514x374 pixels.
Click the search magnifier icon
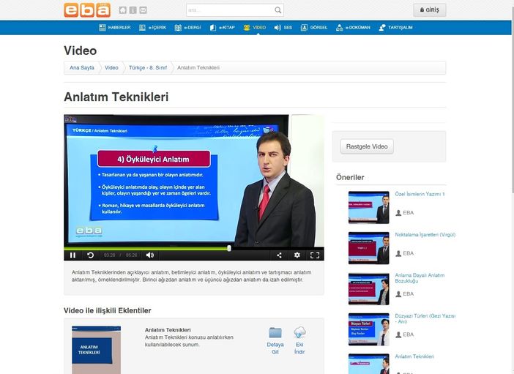(278, 10)
